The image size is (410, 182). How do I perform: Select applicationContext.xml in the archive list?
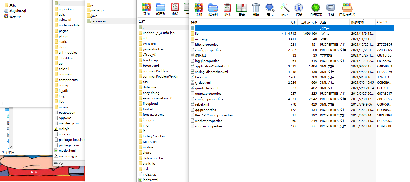[212, 66]
